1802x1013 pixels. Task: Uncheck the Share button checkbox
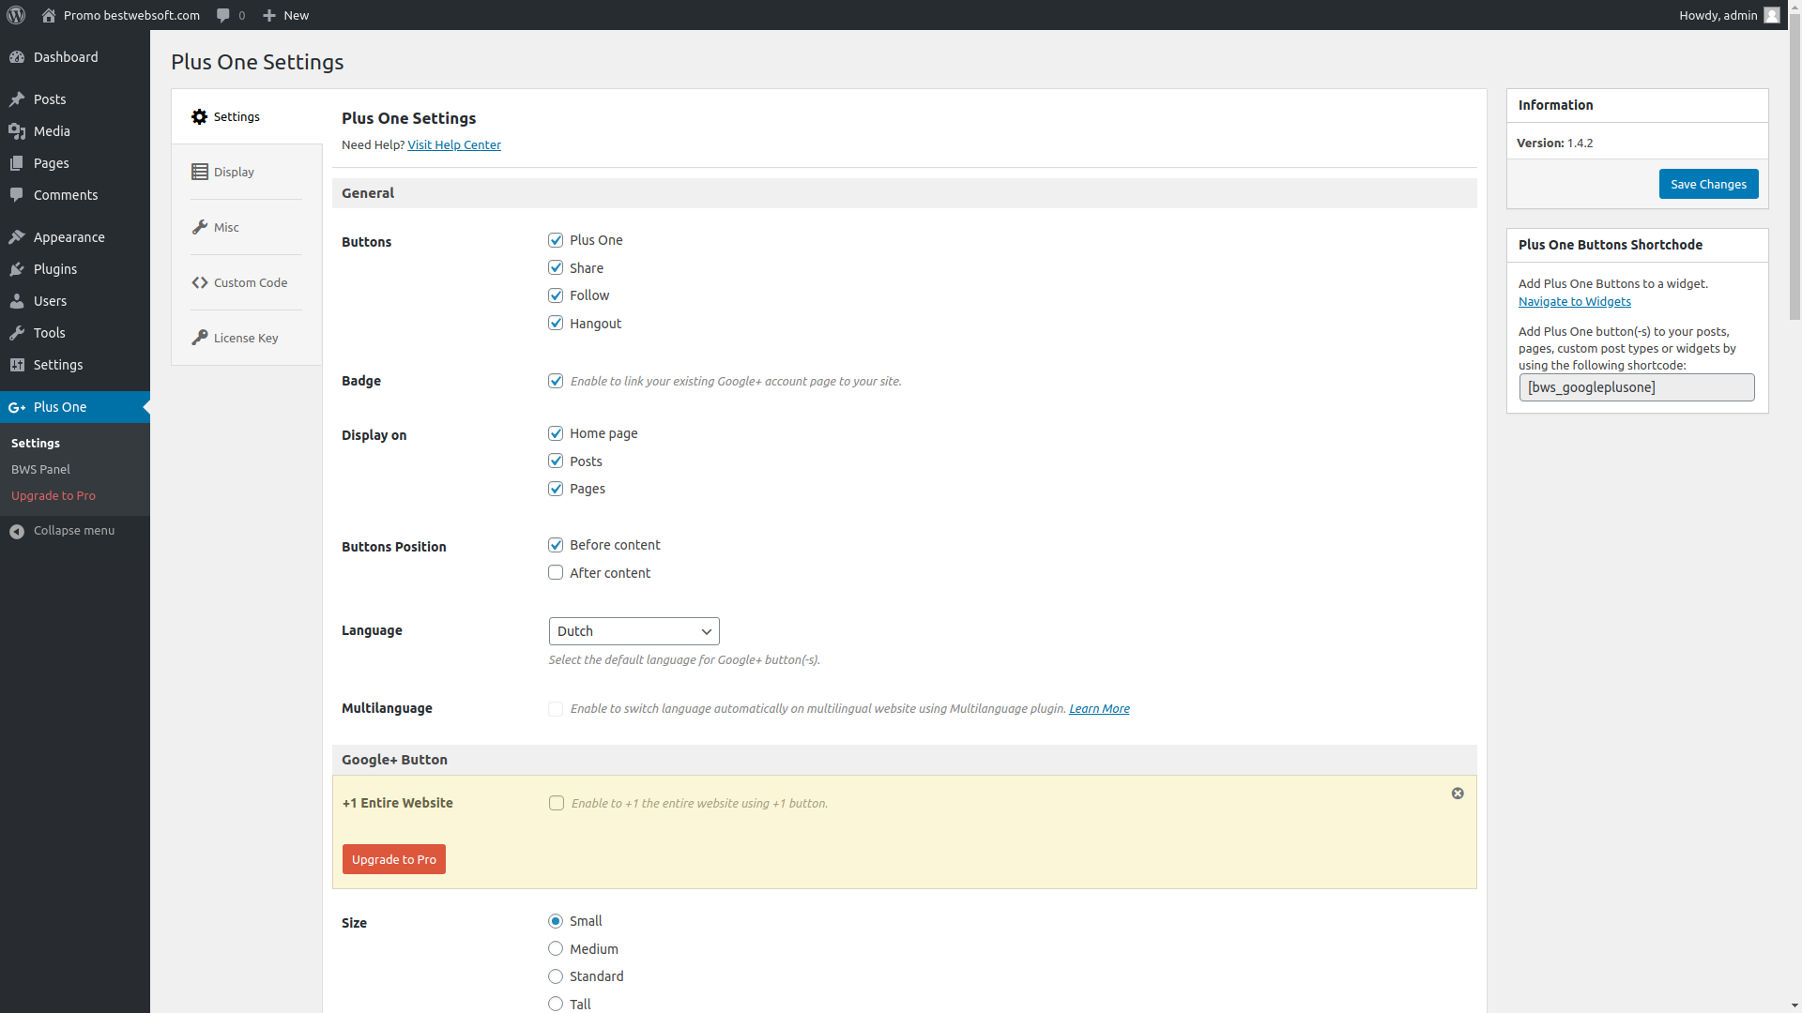pos(556,268)
